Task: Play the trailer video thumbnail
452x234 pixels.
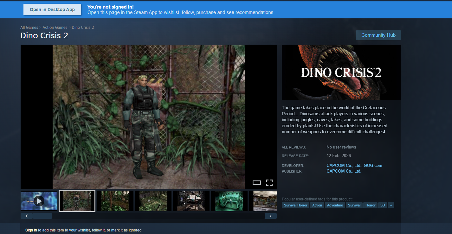Action: click(x=39, y=201)
